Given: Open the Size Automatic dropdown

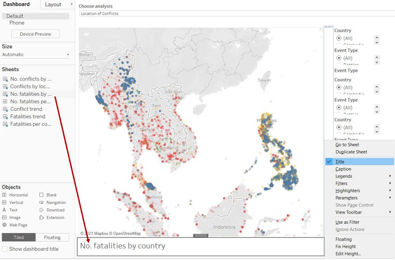Looking at the screenshot, I should coord(36,55).
